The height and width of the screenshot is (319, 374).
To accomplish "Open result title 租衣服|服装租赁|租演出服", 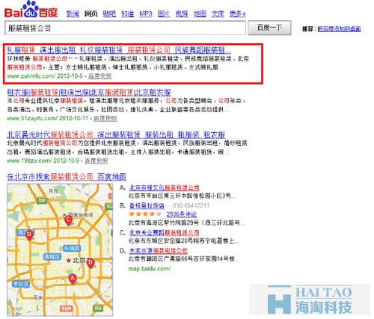I will click(89, 93).
